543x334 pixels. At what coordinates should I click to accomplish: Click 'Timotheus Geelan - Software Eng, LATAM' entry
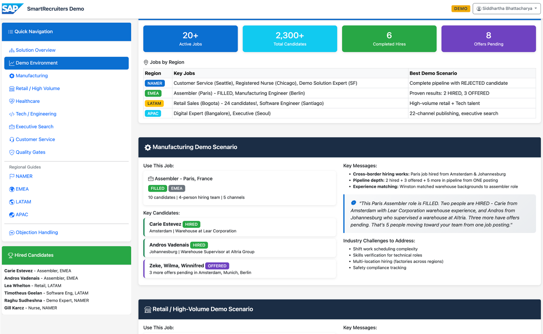pos(46,293)
